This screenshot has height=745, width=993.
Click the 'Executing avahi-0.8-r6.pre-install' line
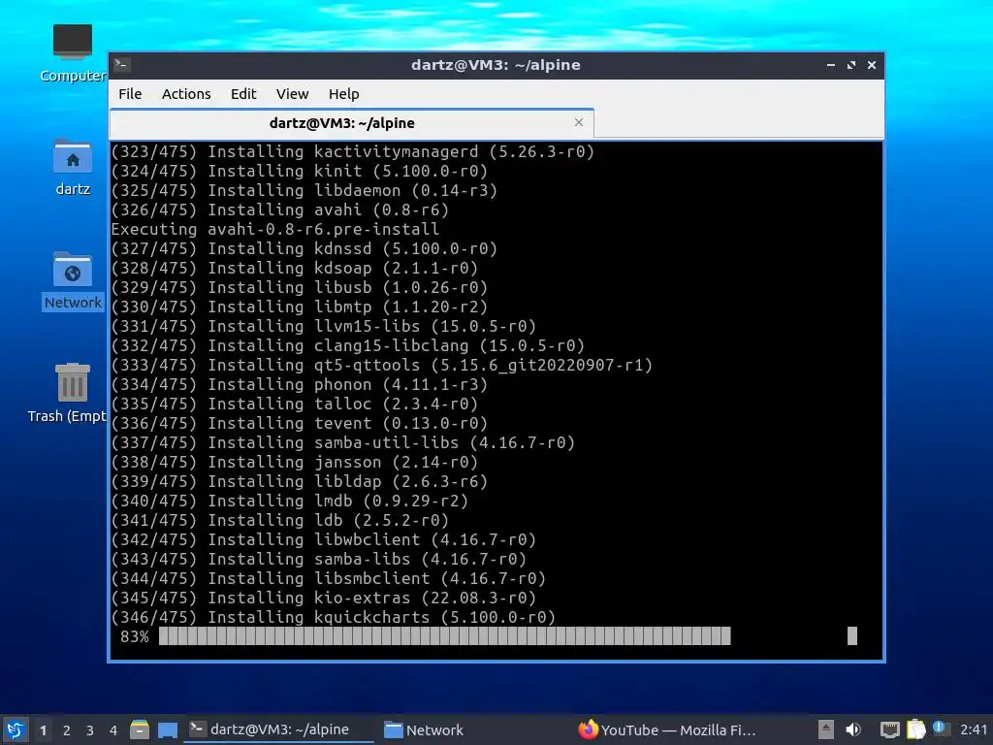tap(274, 229)
